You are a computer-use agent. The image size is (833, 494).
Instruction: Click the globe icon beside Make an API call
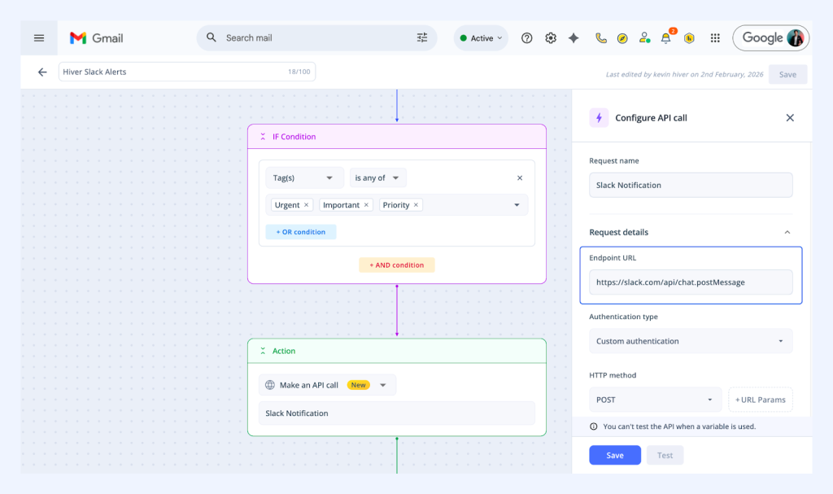pyautogui.click(x=271, y=384)
